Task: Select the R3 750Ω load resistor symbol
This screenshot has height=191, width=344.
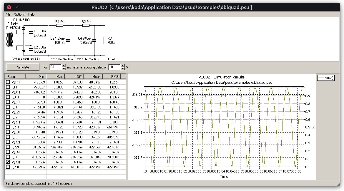Action: click(x=105, y=41)
